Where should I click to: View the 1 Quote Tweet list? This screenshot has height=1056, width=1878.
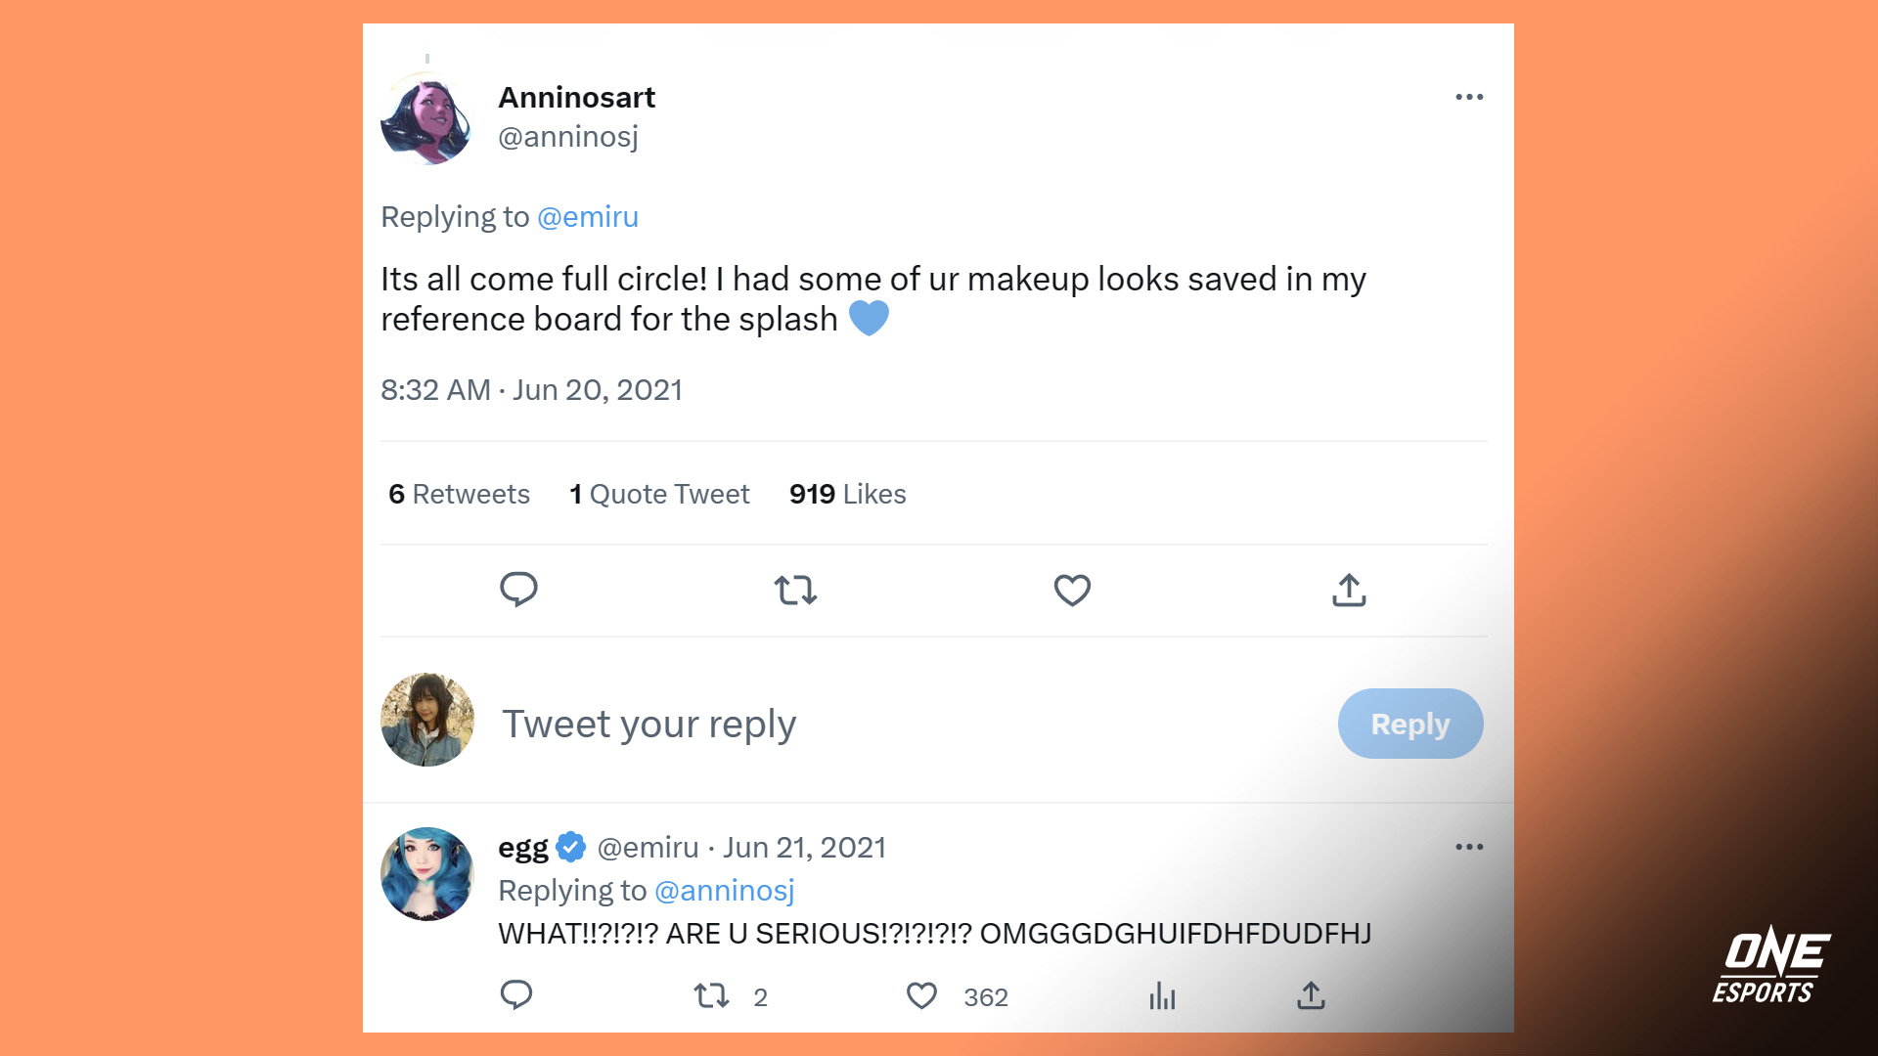[x=659, y=494]
